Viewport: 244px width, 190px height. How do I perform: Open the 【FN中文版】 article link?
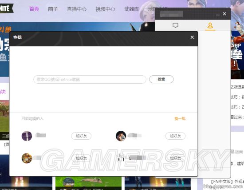point(227,182)
